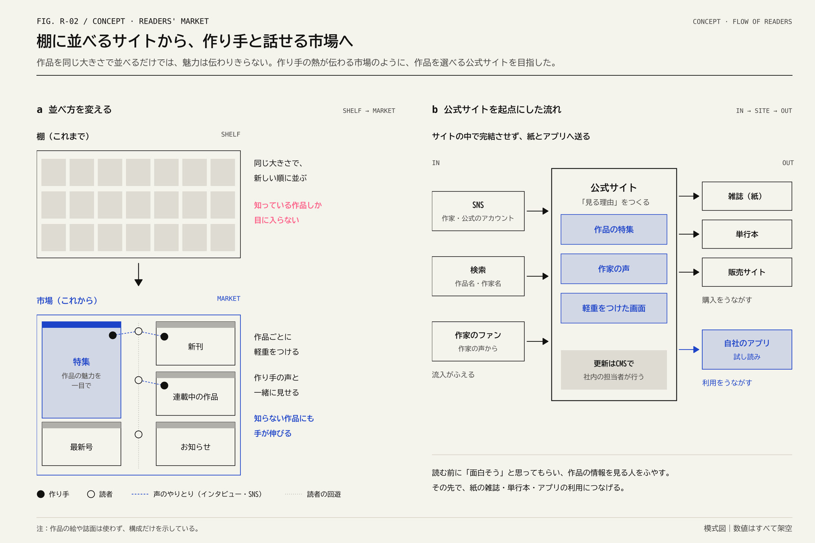Click the 購入をうながす caption
This screenshot has width=815, height=543.
[727, 300]
